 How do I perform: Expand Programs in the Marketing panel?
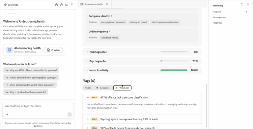(x=246, y=12)
